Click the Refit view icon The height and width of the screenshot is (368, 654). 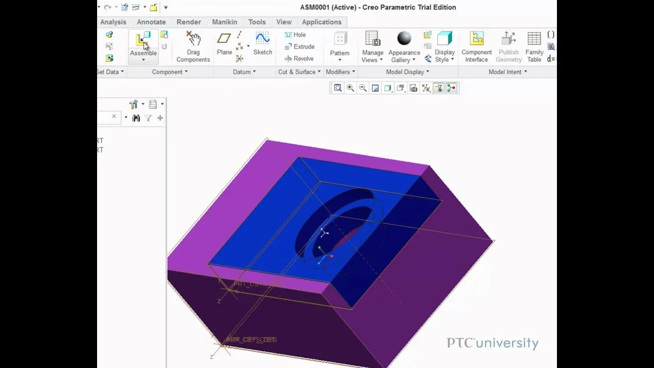(338, 88)
